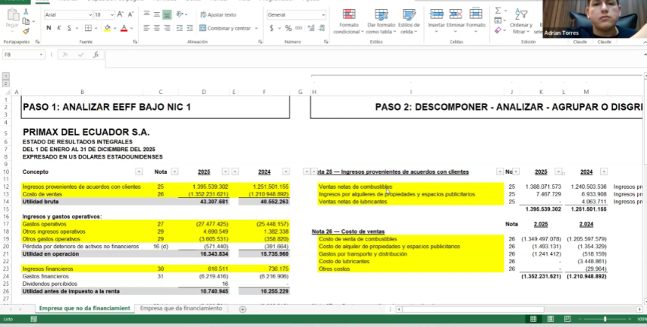Apply the yellow fill color bucket
Screen dimensions: 647x327
(x=107, y=28)
